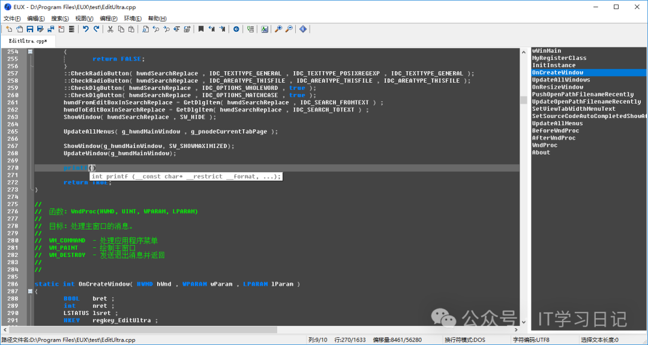
Task: Open the 环境(E) menu
Action: click(133, 19)
